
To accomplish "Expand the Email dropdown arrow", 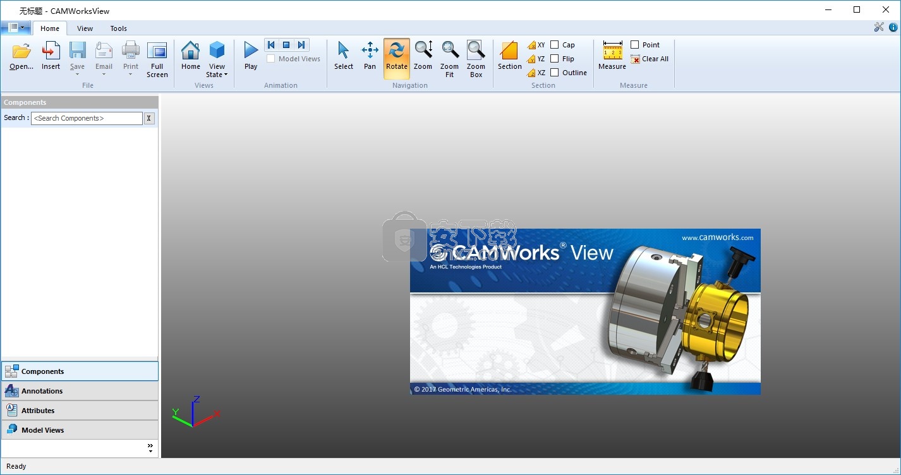I will click(104, 75).
